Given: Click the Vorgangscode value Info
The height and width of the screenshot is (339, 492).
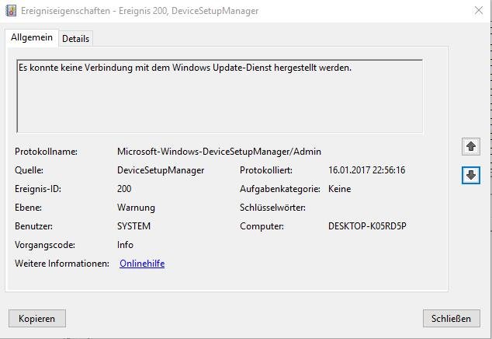Looking at the screenshot, I should tap(125, 245).
